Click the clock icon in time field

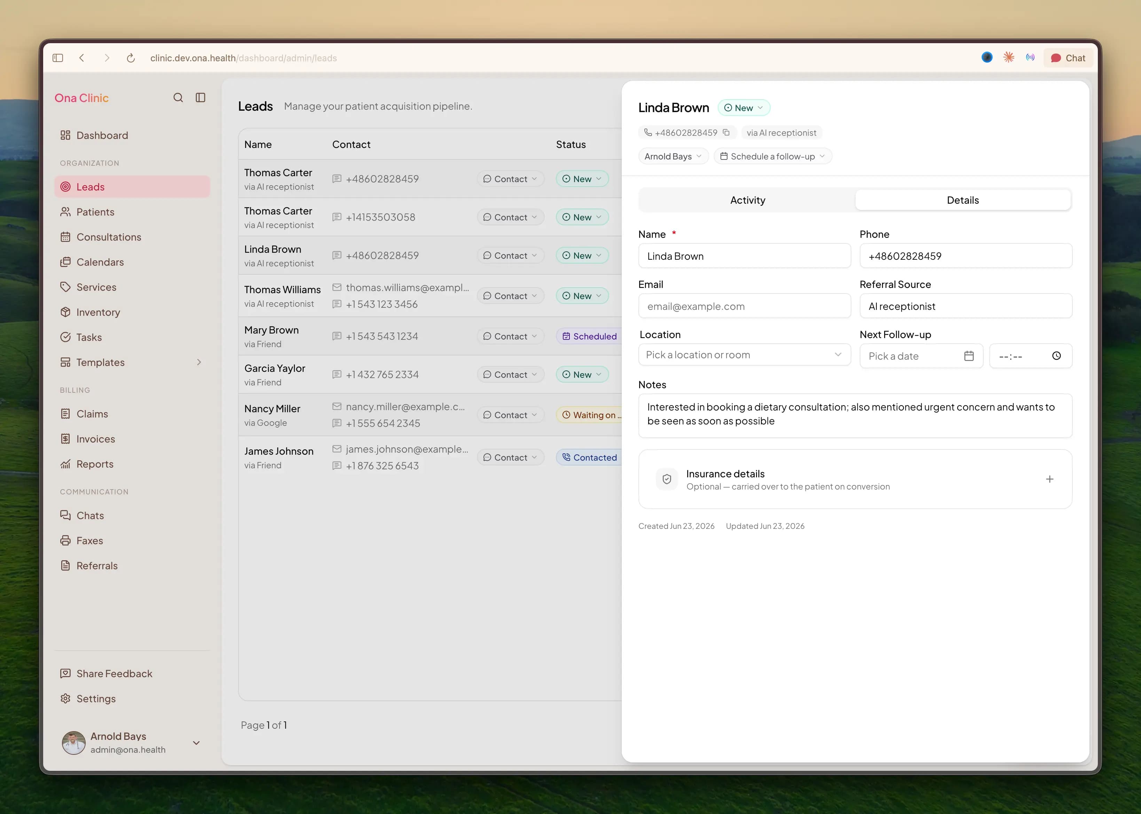click(1056, 356)
